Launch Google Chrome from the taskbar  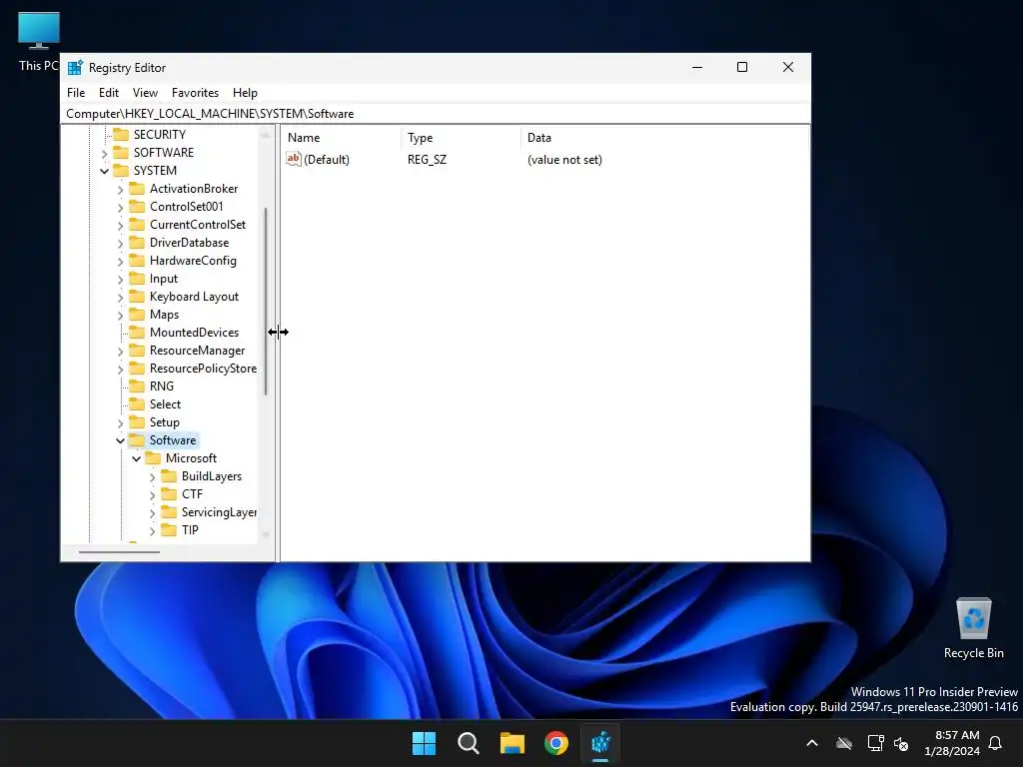(x=556, y=743)
